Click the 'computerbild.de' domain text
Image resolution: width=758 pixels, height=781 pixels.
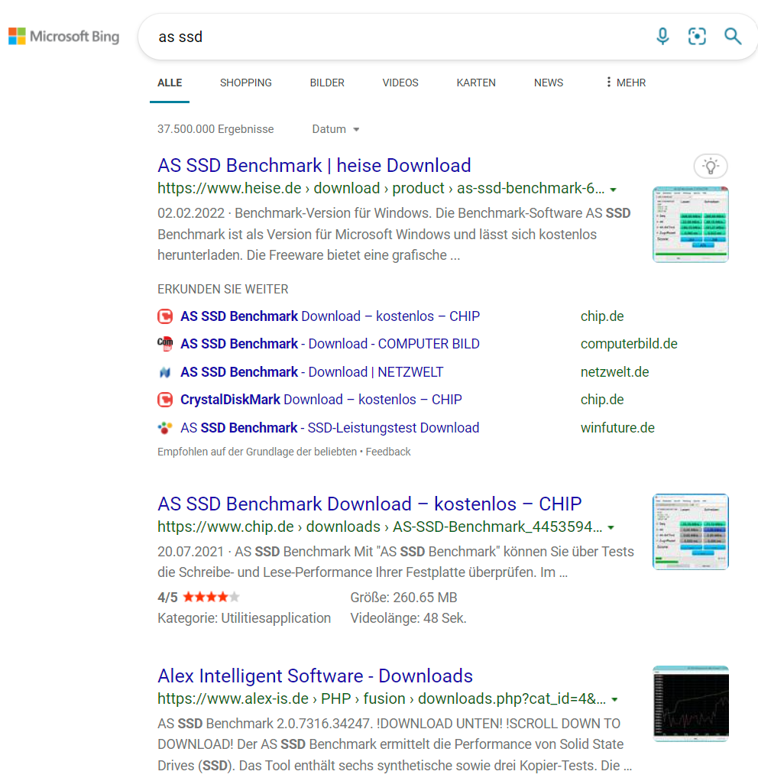tap(629, 344)
